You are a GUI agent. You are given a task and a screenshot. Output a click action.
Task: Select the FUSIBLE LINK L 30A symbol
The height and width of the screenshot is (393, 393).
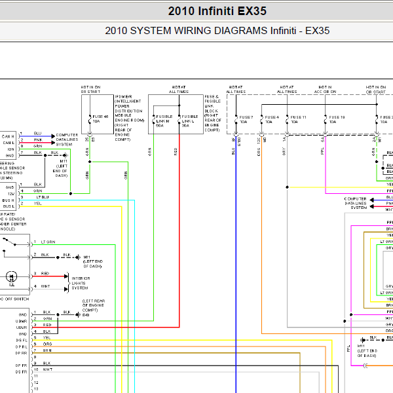(179, 120)
